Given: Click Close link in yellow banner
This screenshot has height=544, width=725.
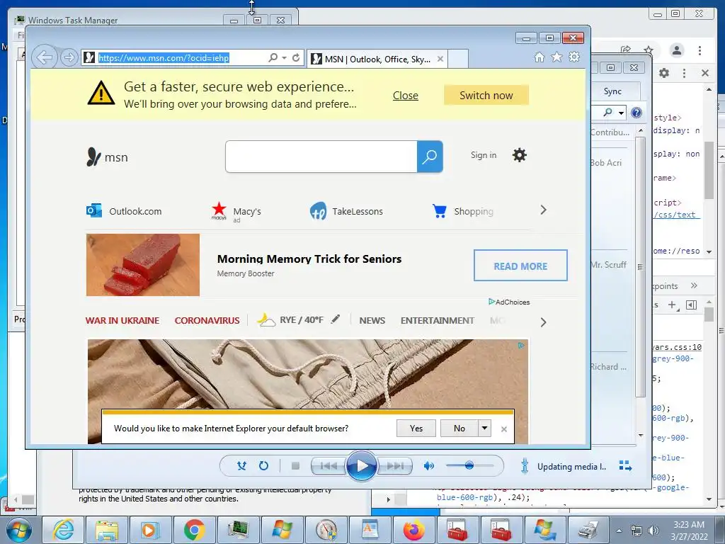Looking at the screenshot, I should [406, 96].
